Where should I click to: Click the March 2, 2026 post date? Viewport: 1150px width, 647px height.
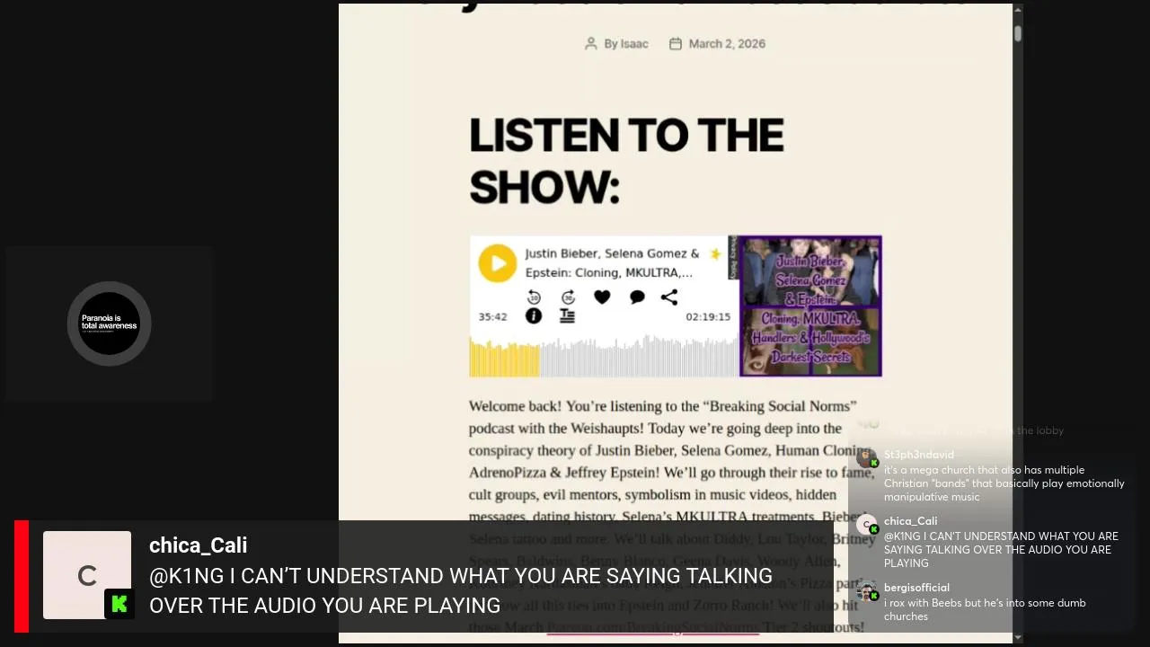coord(727,43)
